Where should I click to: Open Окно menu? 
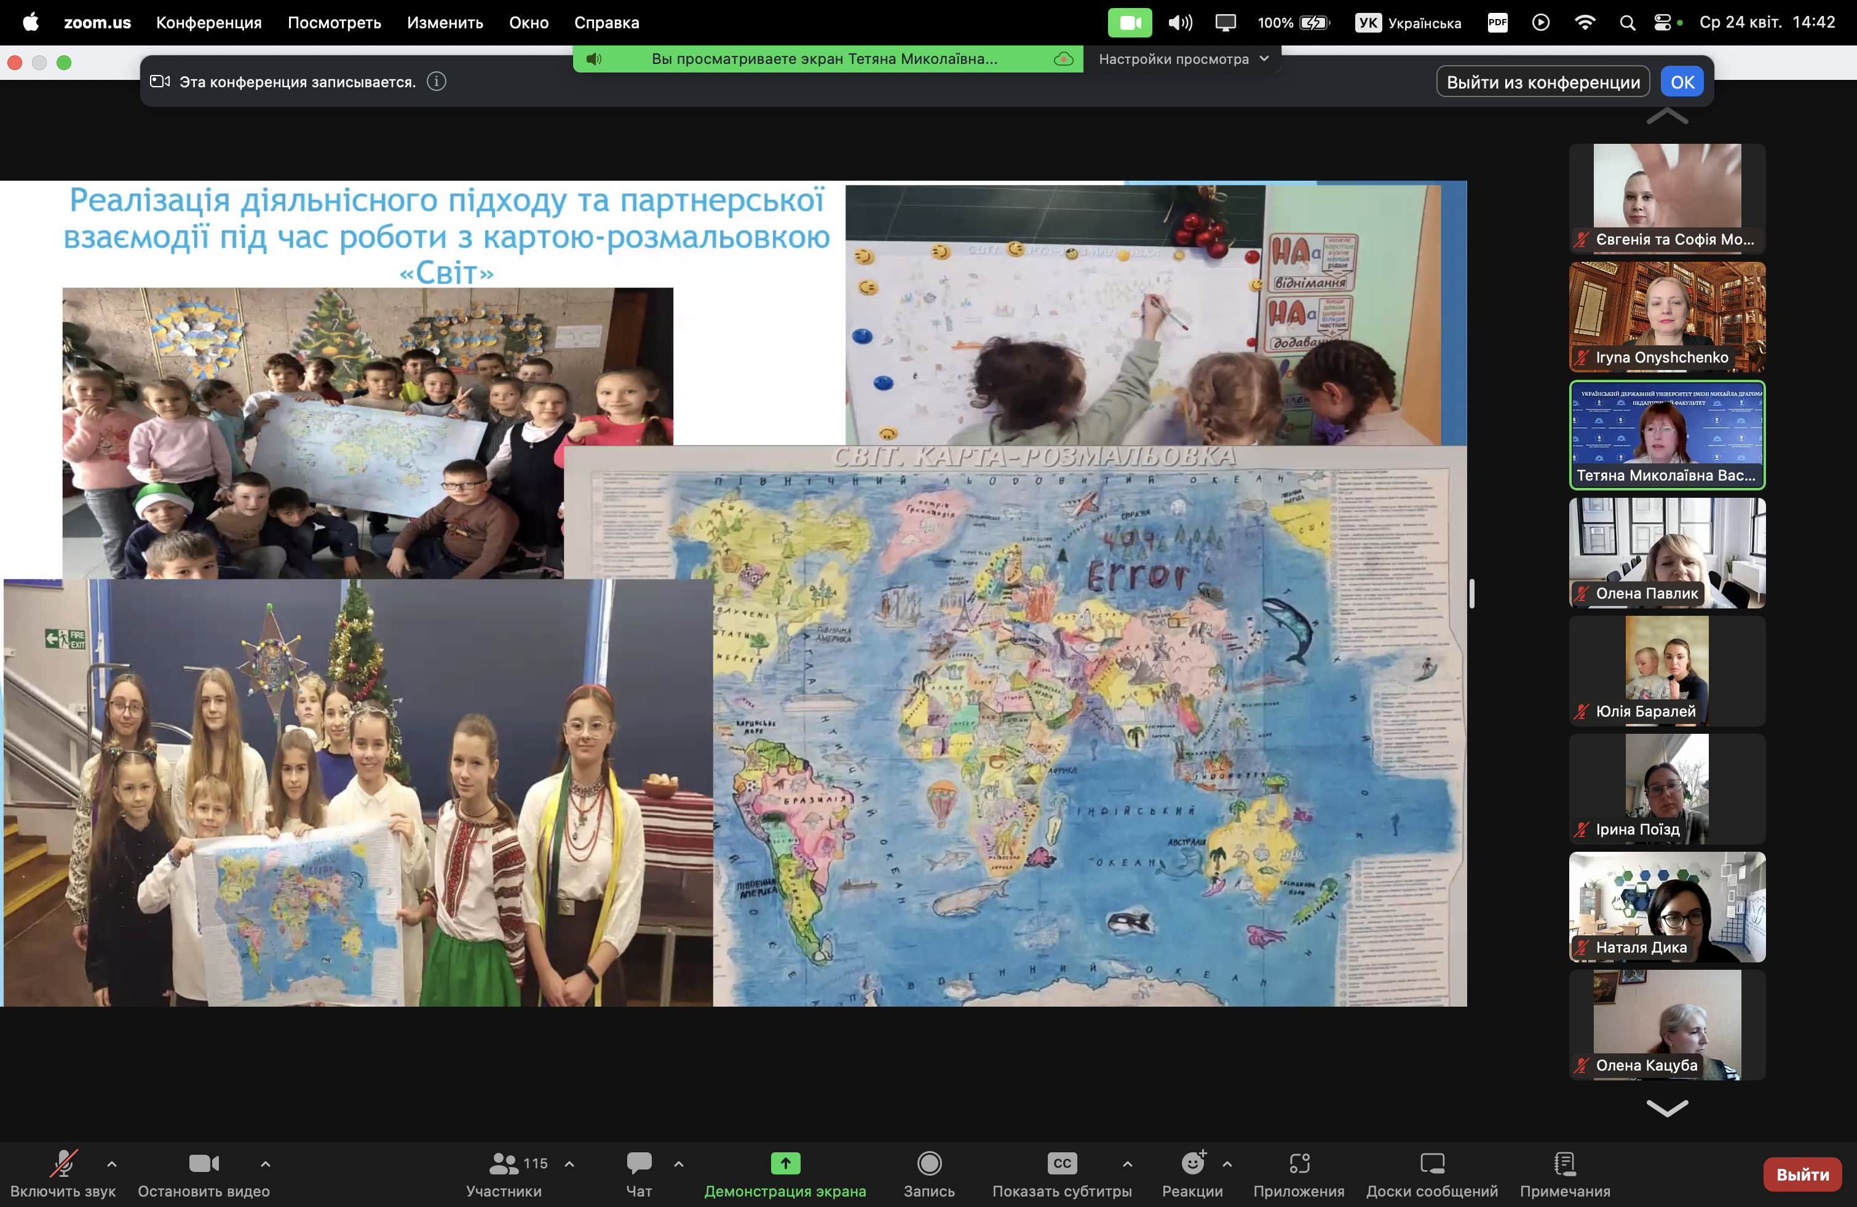(x=529, y=22)
